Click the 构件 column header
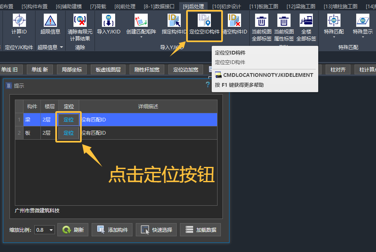The width and height of the screenshot is (376, 252). (32, 106)
